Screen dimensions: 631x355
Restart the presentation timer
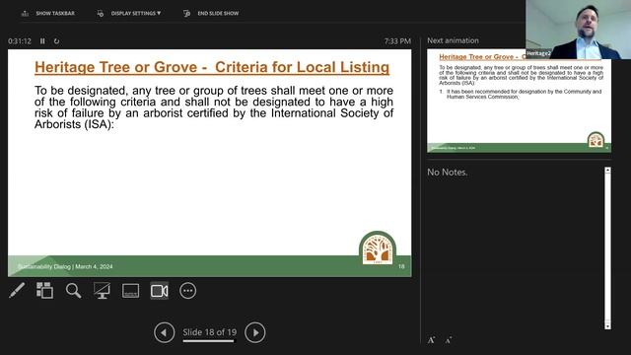(x=56, y=41)
